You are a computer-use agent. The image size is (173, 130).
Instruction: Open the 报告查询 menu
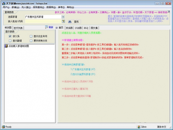tap(39, 7)
